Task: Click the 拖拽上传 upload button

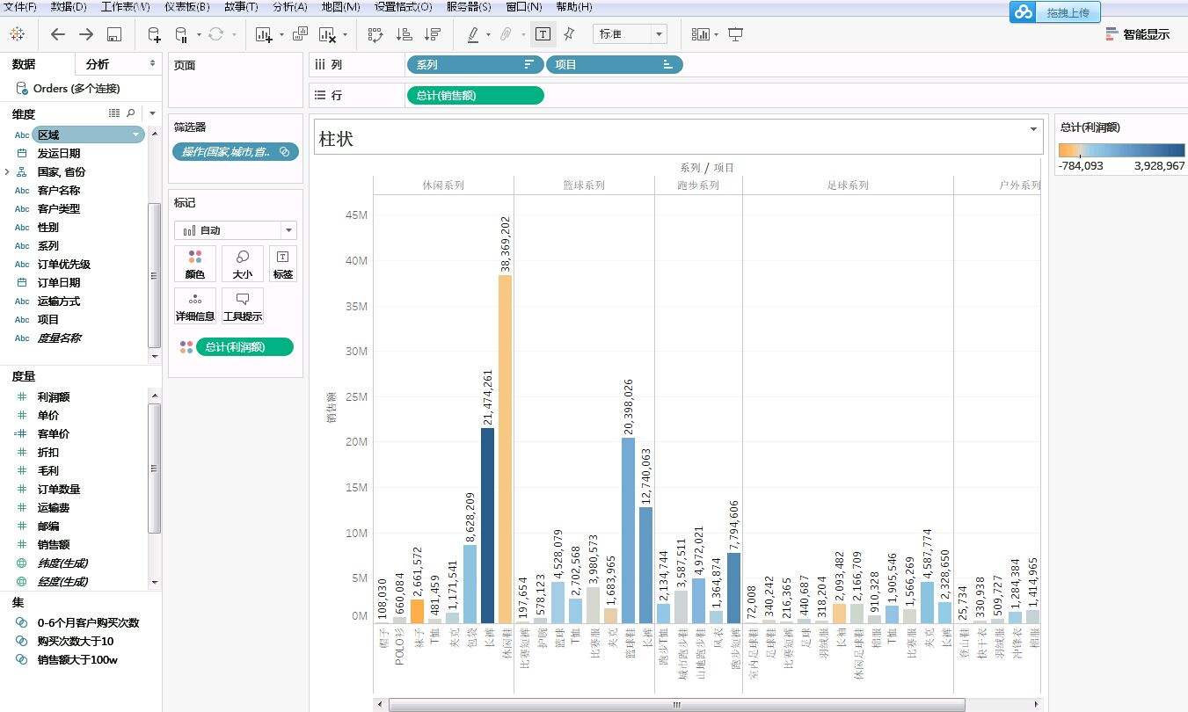Action: [1055, 12]
